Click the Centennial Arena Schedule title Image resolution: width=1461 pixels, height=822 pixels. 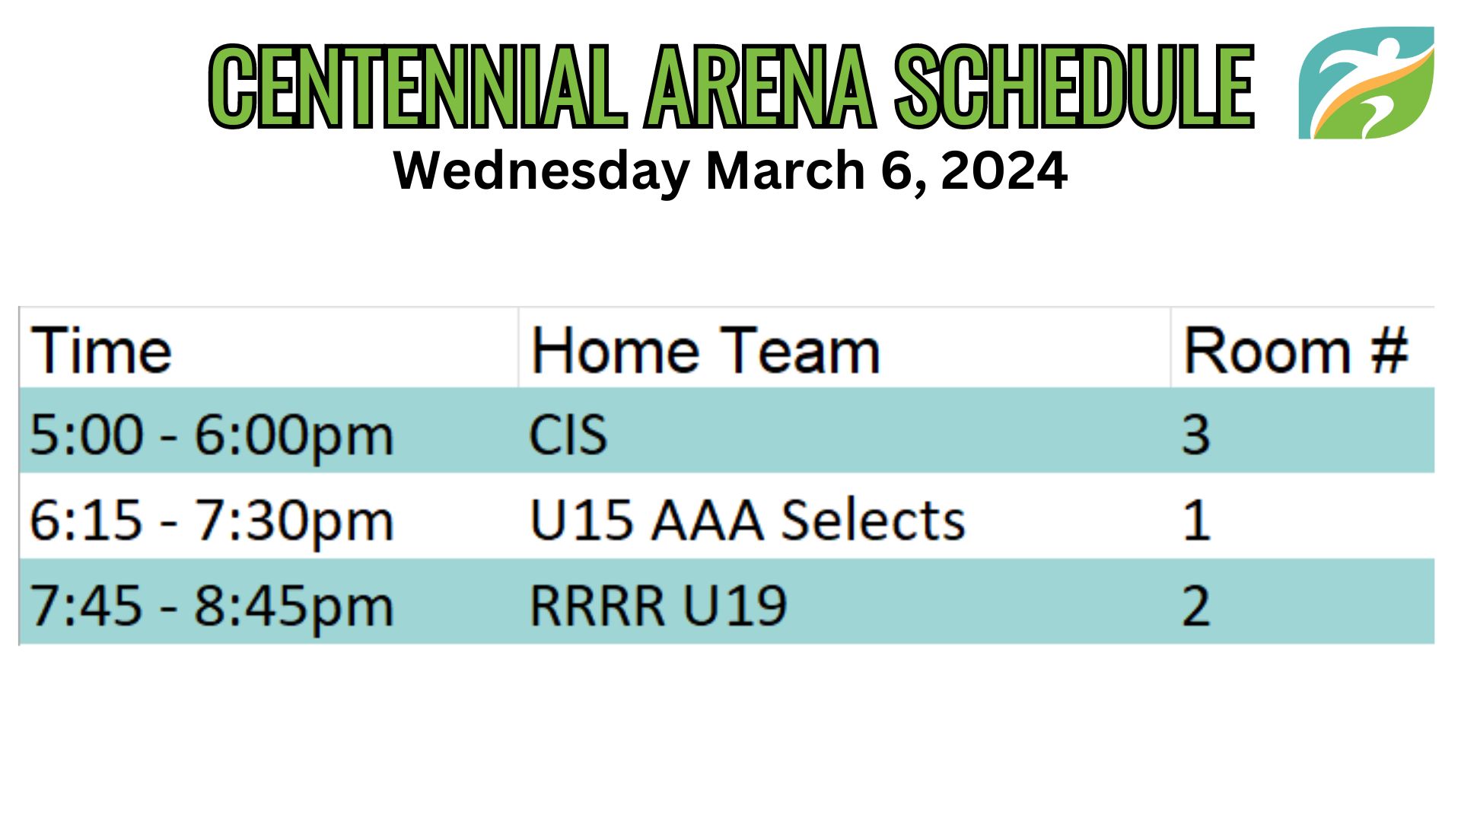coord(731,86)
